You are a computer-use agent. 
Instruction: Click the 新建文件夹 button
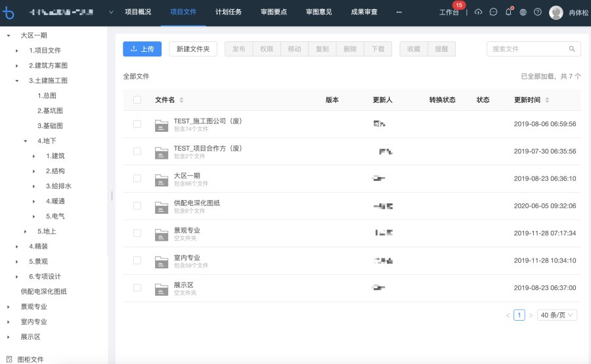[x=193, y=49]
